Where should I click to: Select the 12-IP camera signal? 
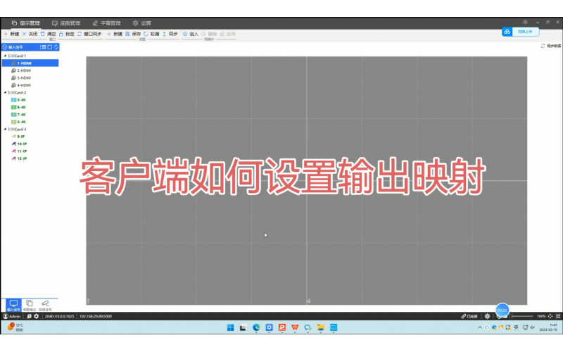click(20, 158)
